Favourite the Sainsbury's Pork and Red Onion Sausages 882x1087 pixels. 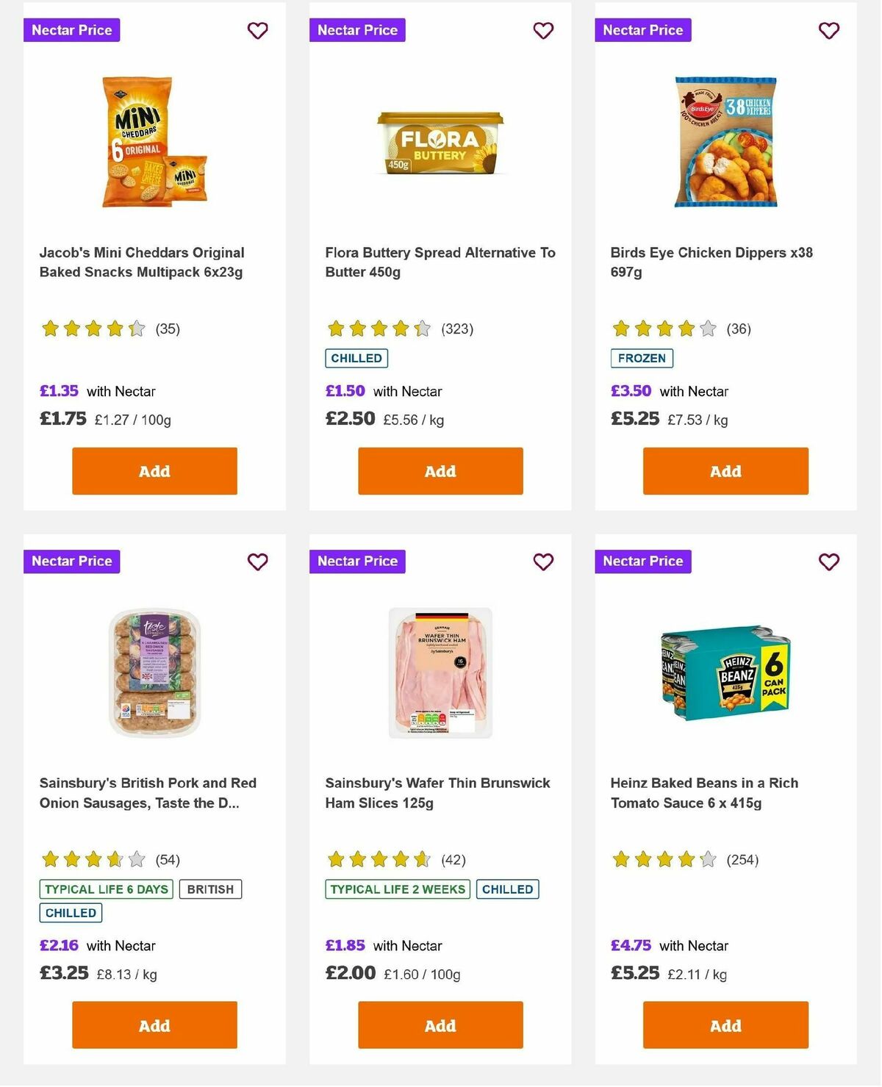coord(257,562)
